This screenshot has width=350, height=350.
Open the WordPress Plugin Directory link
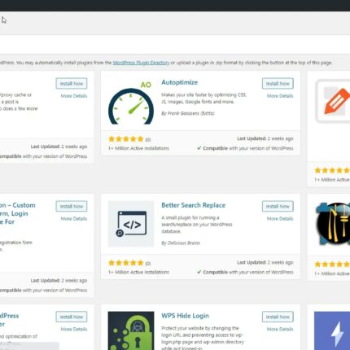(141, 63)
